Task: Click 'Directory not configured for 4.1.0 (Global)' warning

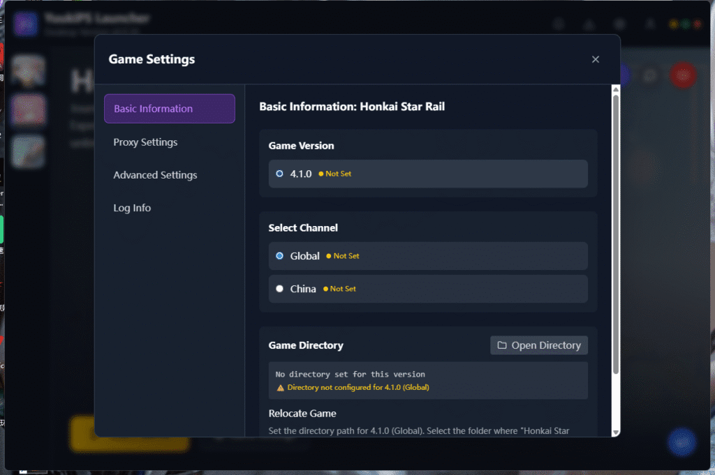Action: pyautogui.click(x=358, y=388)
